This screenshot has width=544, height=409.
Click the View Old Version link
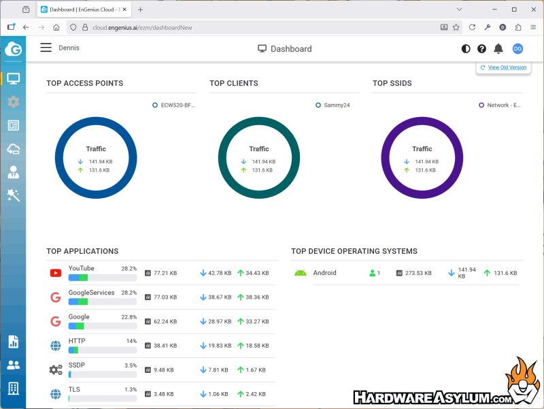coord(507,67)
